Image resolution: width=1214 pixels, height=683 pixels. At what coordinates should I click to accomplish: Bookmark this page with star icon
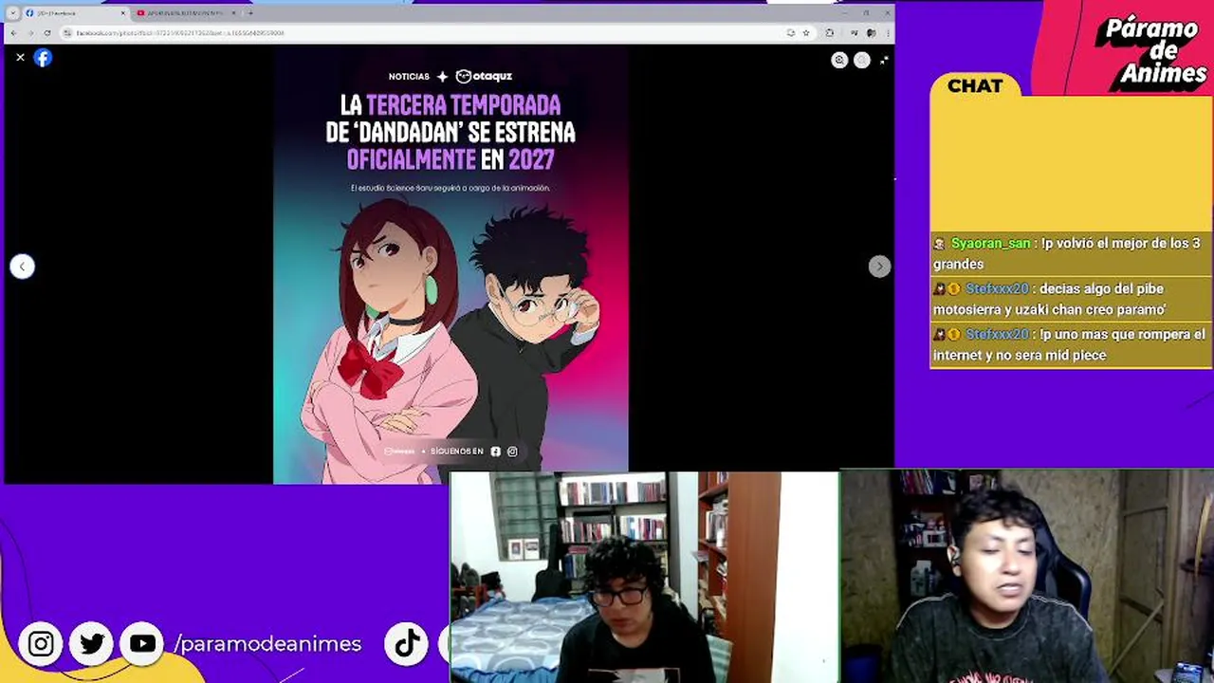pos(806,32)
